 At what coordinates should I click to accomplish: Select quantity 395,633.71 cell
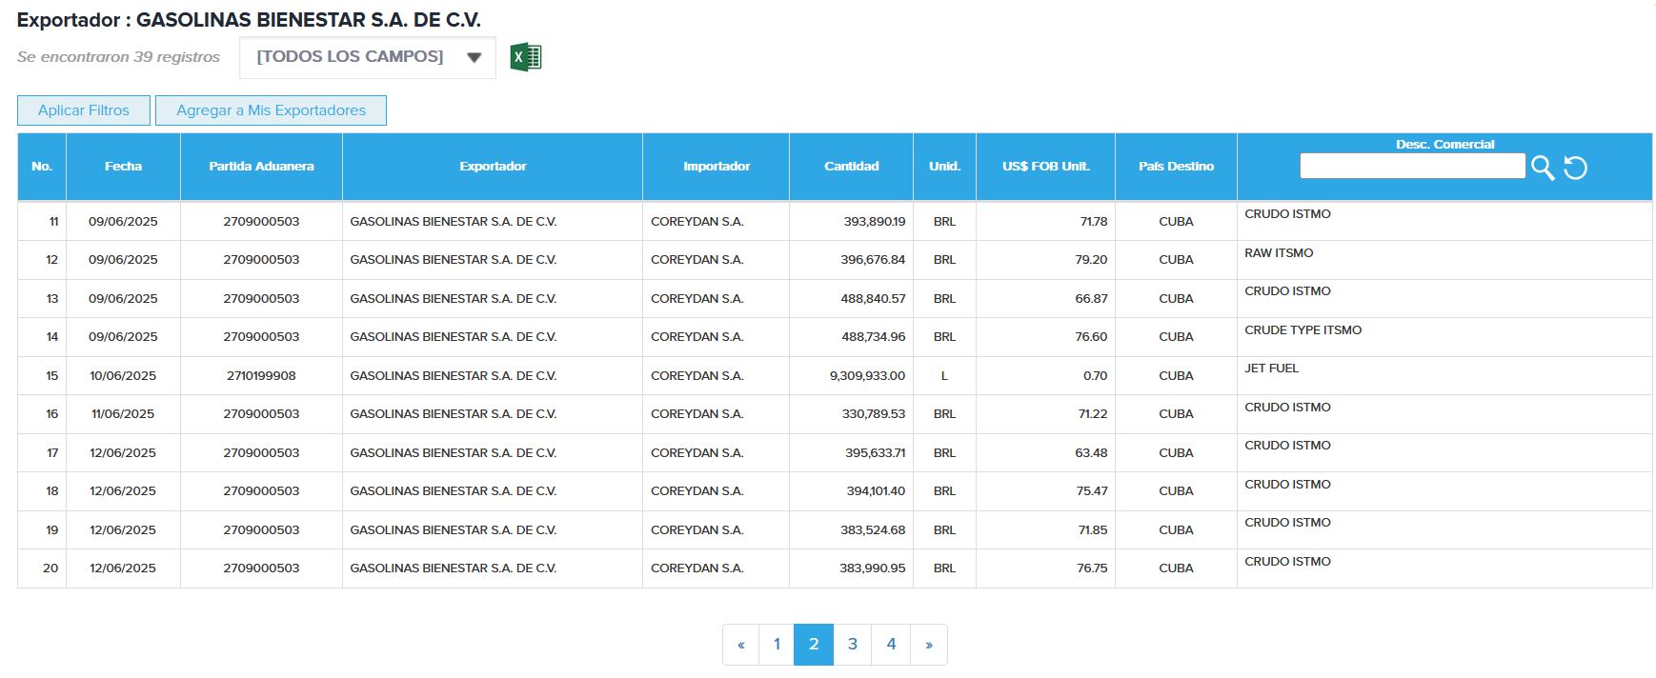pyautogui.click(x=851, y=453)
